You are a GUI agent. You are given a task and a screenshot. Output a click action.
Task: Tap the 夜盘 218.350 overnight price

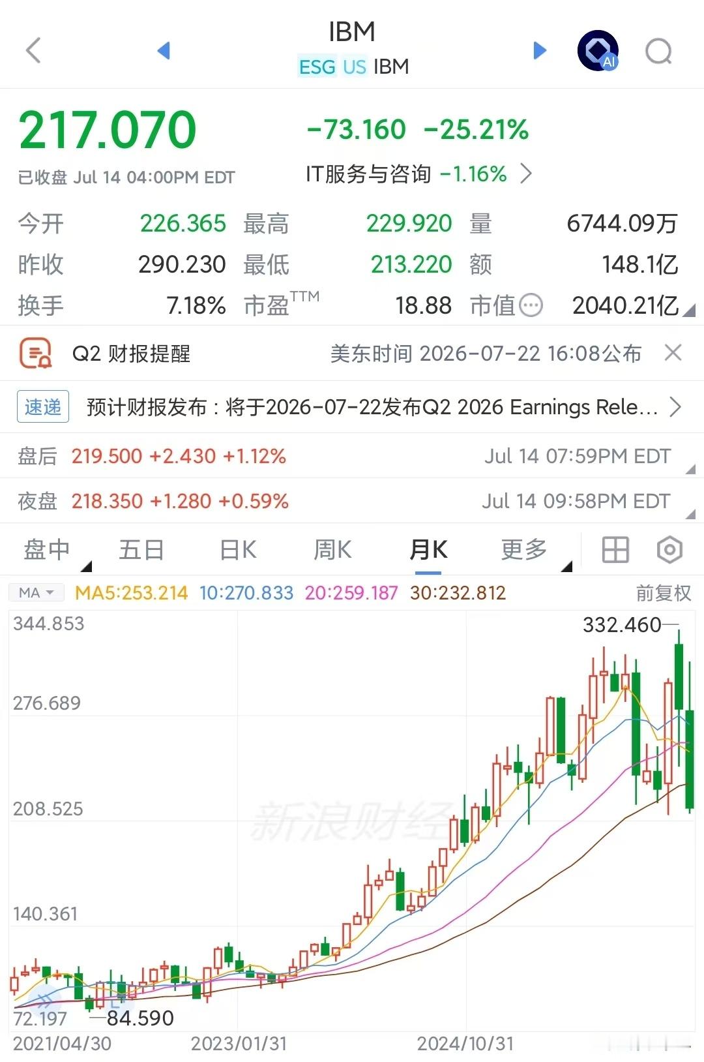click(x=107, y=501)
